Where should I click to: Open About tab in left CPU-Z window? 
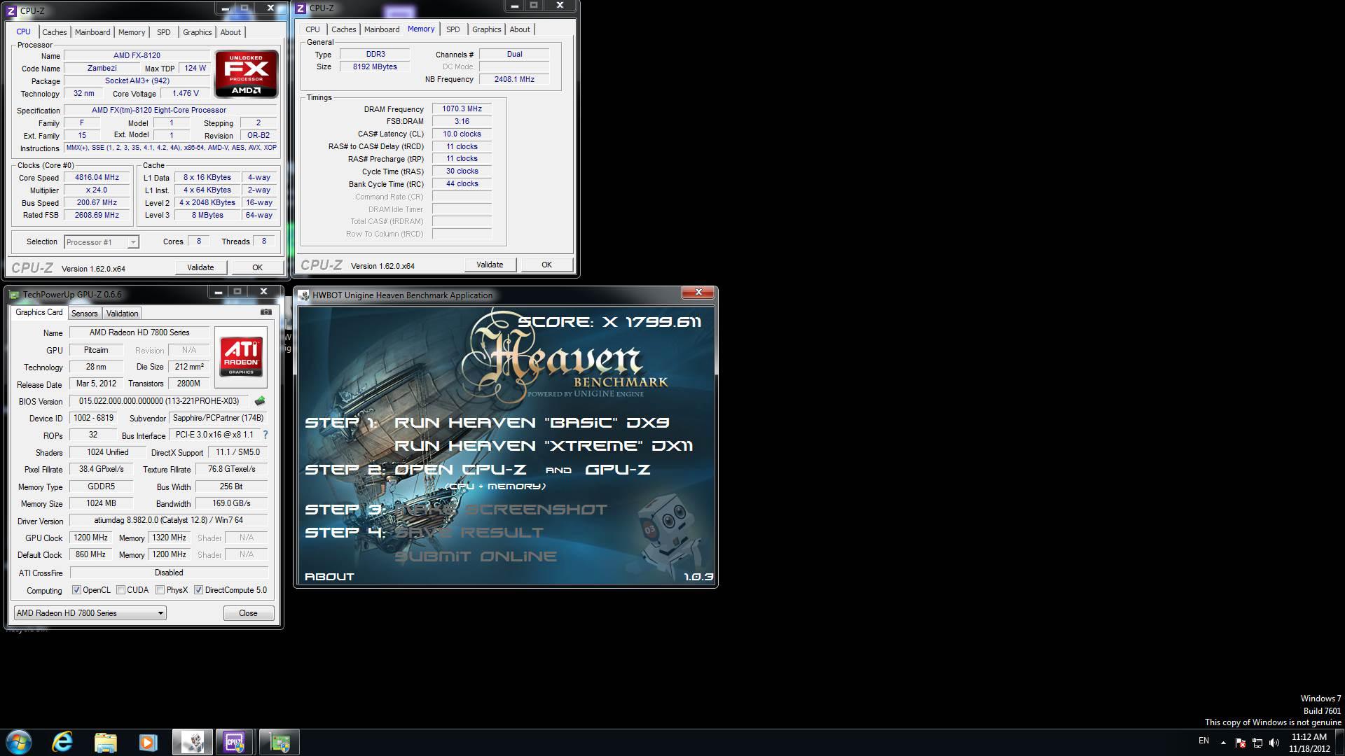click(x=230, y=32)
